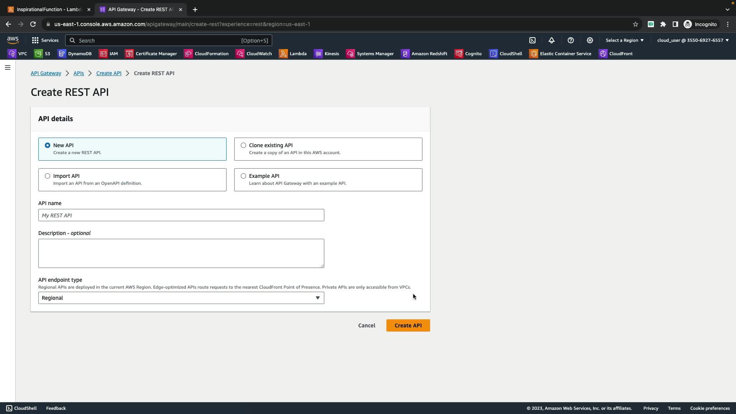736x414 pixels.
Task: Click the APIs breadcrumb link
Action: click(x=79, y=73)
